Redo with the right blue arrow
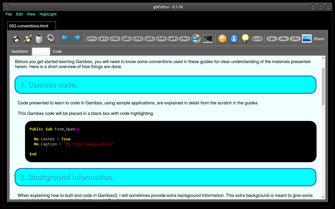Viewport: 335px width, 209px height. click(76, 39)
